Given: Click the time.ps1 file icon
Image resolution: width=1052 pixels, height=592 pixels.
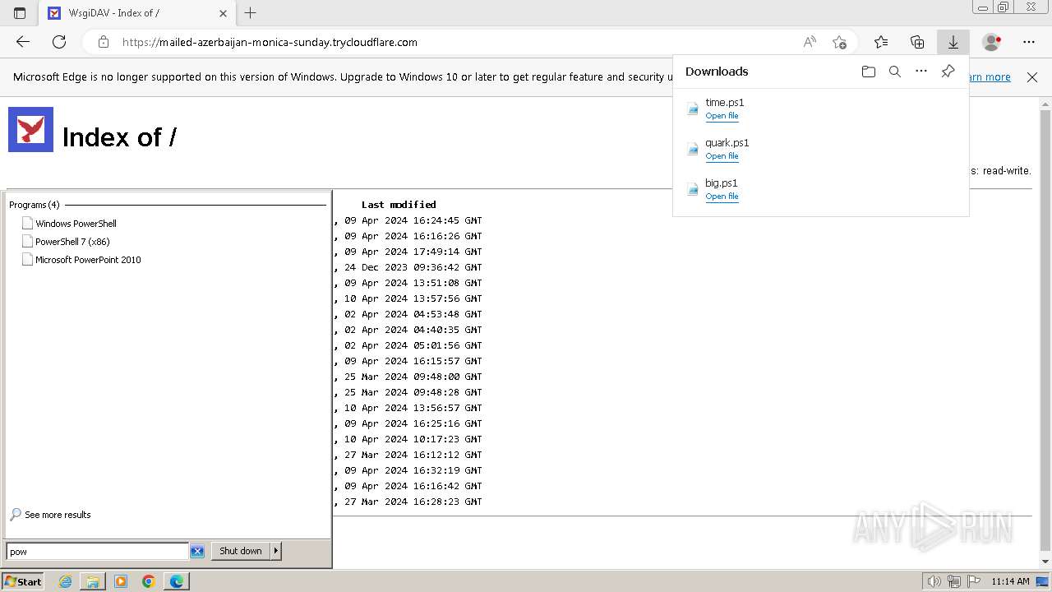Looking at the screenshot, I should (693, 109).
